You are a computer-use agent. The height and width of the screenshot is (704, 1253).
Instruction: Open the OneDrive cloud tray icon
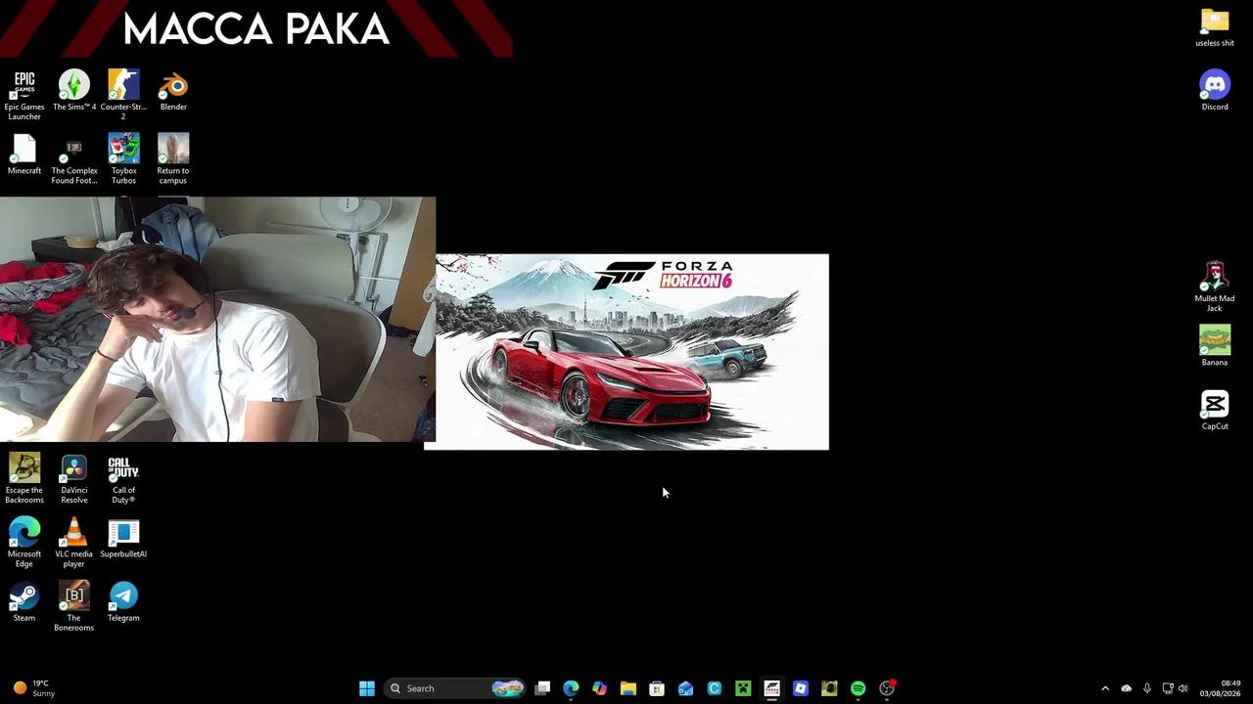pyautogui.click(x=1126, y=688)
